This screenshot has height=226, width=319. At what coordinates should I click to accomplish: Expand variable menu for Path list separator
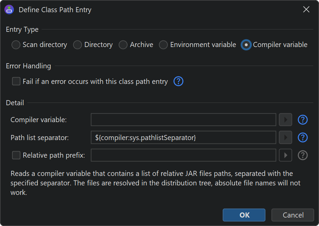coord(286,138)
